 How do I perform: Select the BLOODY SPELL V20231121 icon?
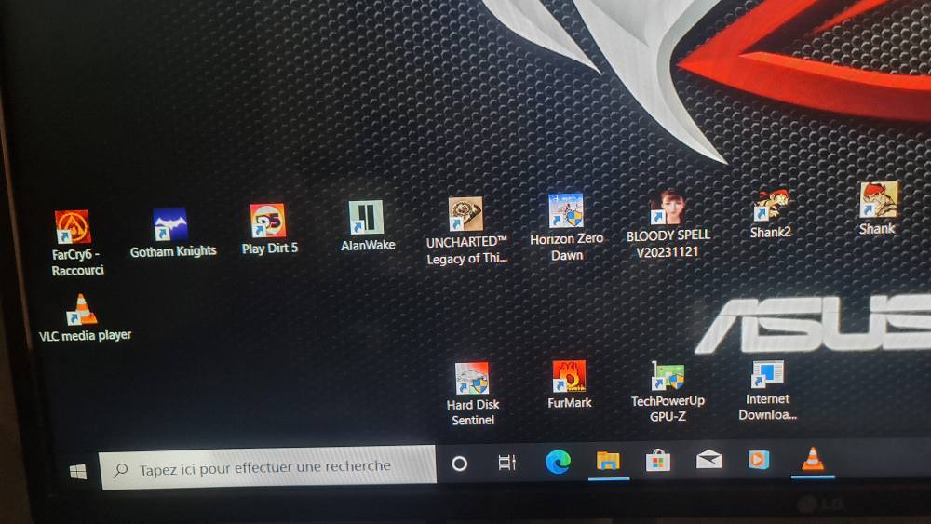[x=668, y=207]
